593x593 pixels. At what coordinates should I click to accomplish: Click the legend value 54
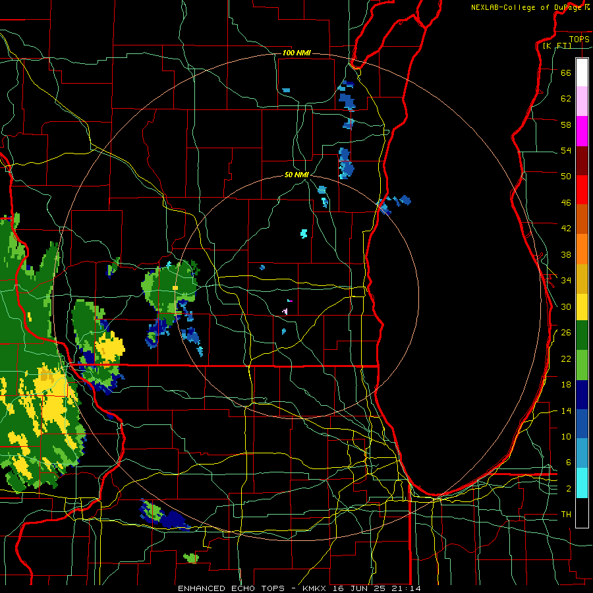(x=566, y=150)
